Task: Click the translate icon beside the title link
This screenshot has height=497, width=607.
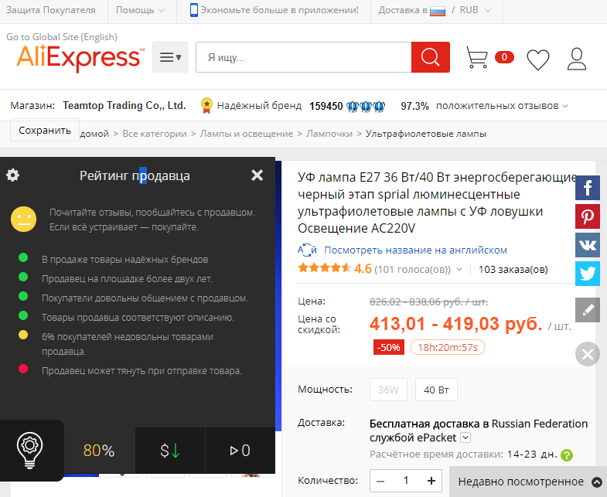Action: coord(307,250)
